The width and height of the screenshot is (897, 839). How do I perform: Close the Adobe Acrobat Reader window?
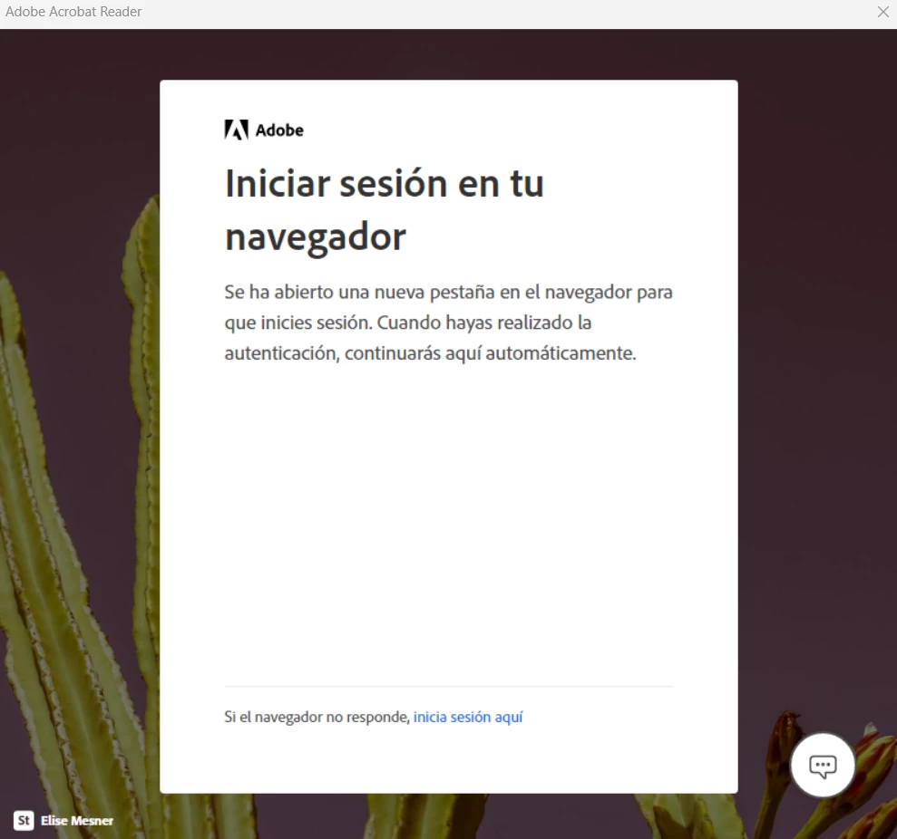click(x=882, y=12)
